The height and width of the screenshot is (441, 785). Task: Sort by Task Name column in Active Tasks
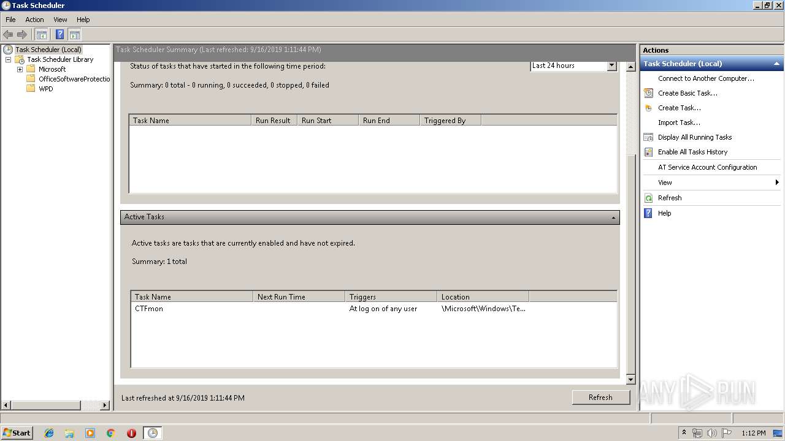coord(192,296)
